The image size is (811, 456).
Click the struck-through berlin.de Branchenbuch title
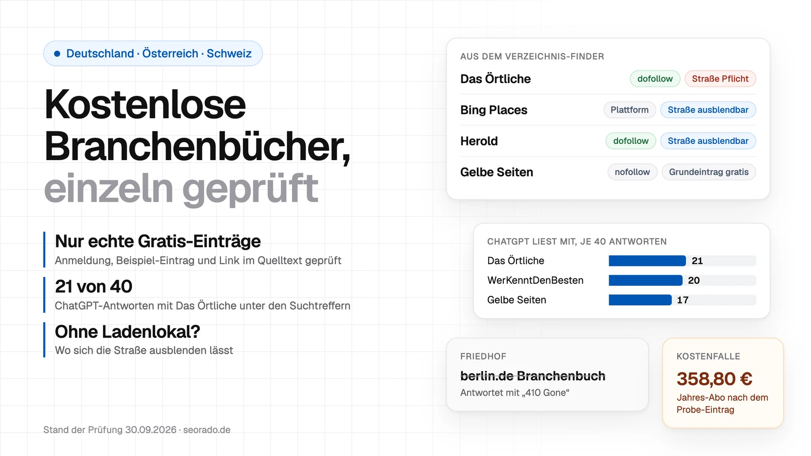coord(533,376)
